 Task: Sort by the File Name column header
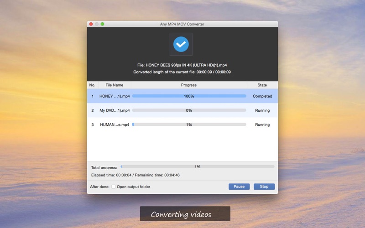click(x=114, y=85)
